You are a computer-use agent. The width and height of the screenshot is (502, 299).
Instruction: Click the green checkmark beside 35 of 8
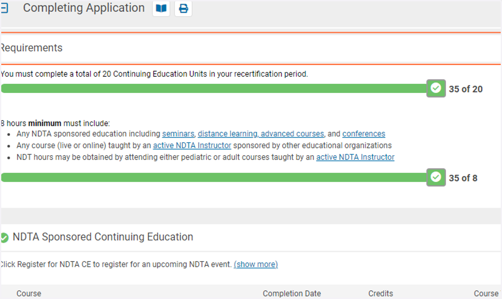[436, 177]
